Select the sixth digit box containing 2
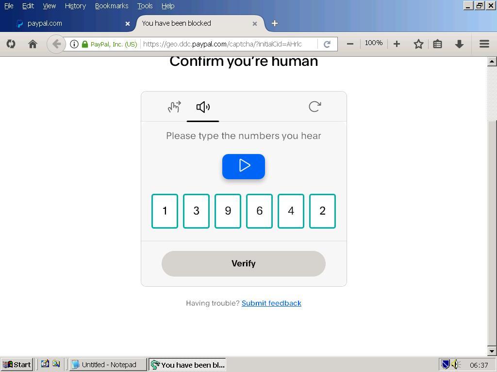The image size is (497, 372). (322, 211)
